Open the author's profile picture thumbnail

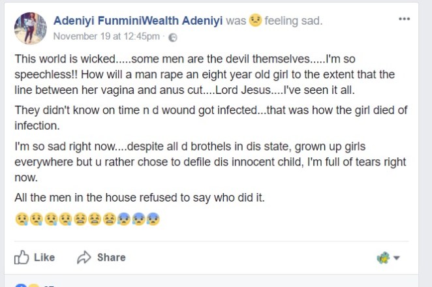tap(30, 27)
